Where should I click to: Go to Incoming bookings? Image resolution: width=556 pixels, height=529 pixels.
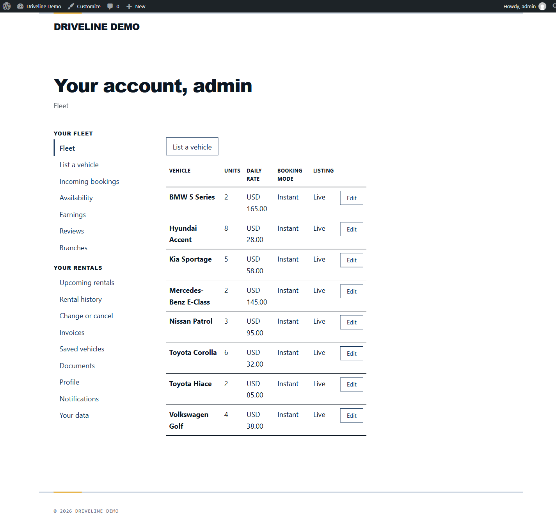pyautogui.click(x=89, y=182)
